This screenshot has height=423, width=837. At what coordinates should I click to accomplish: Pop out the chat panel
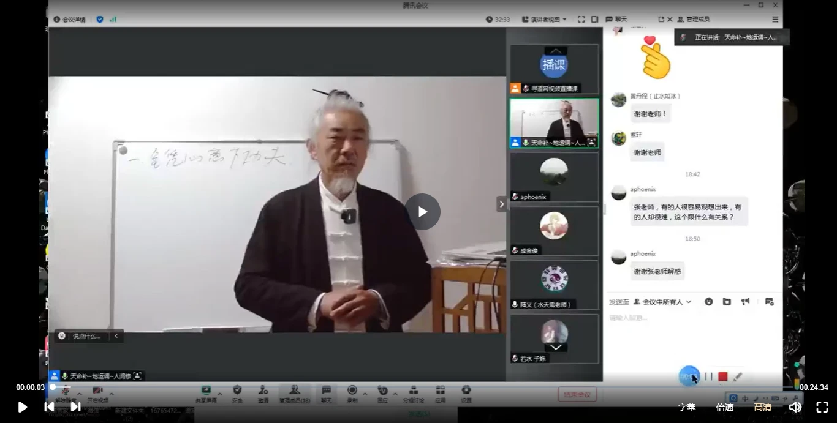point(661,20)
